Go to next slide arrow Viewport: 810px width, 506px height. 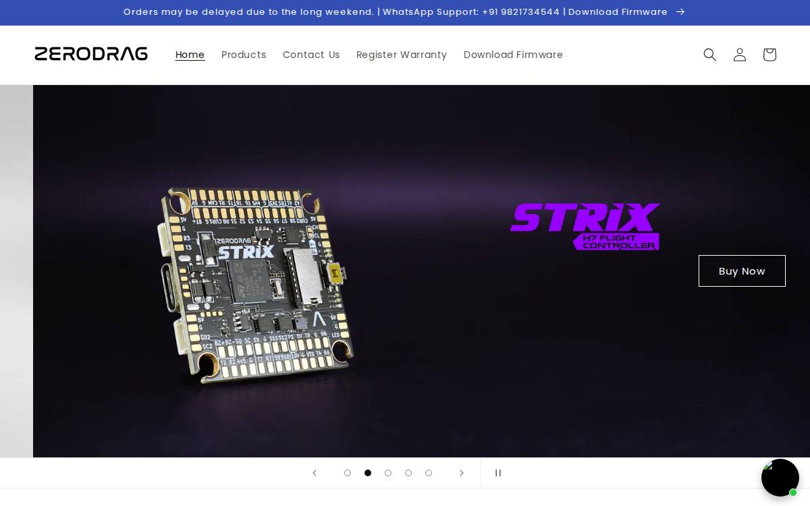[462, 473]
